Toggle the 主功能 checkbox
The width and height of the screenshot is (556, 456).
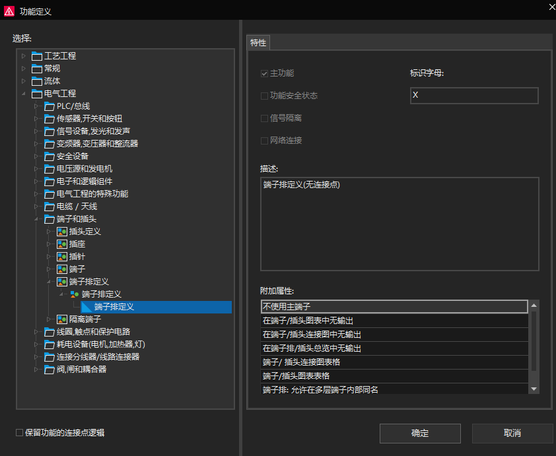[x=264, y=73]
